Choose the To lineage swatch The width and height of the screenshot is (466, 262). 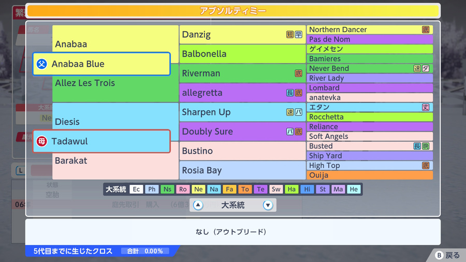click(245, 189)
